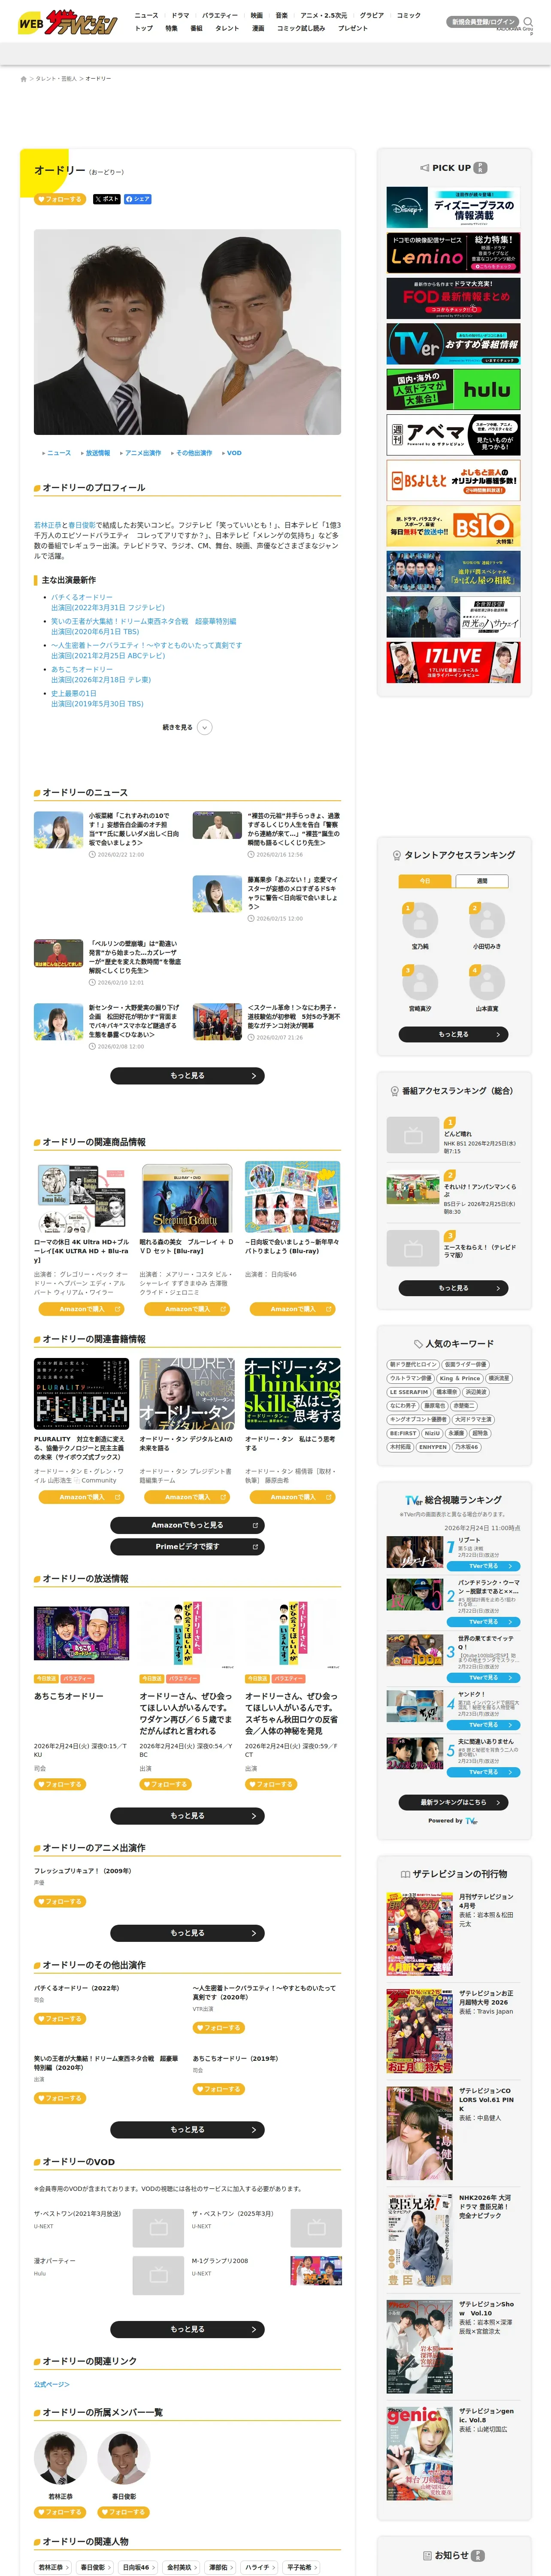This screenshot has width=551, height=2576.
Task: Follow the あちこちオードリー broadcast listing
Action: point(60,1784)
